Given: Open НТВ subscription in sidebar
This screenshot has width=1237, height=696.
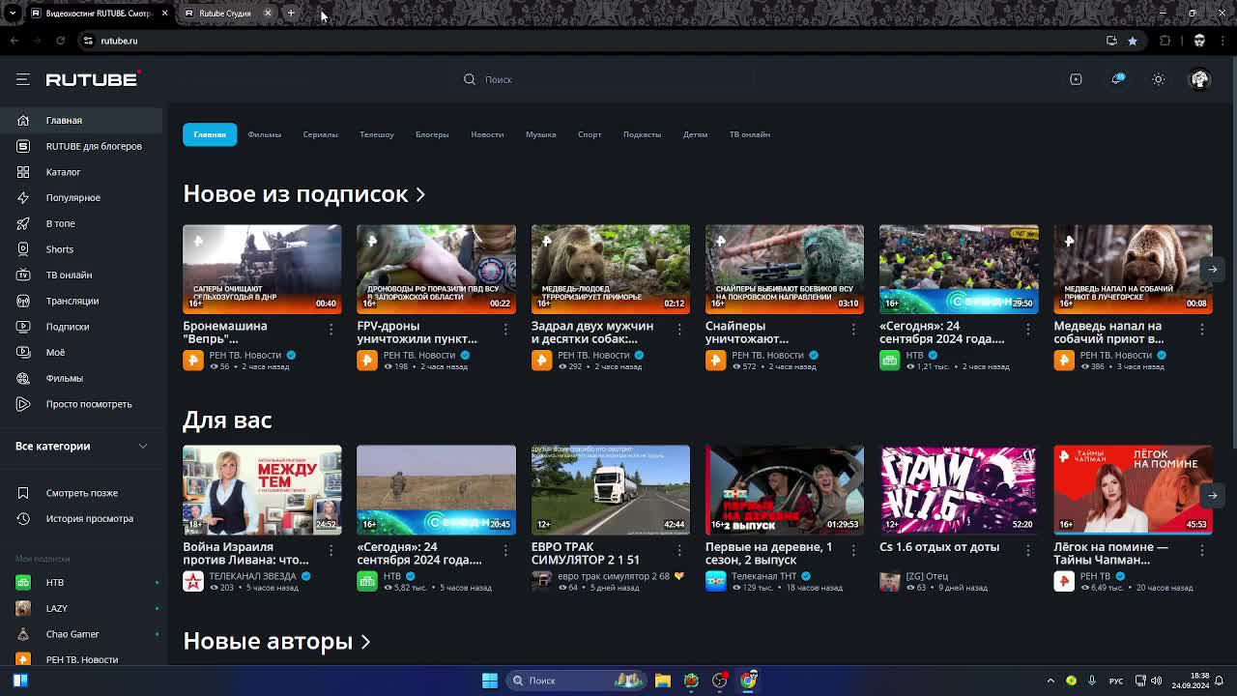Looking at the screenshot, I should [x=81, y=582].
